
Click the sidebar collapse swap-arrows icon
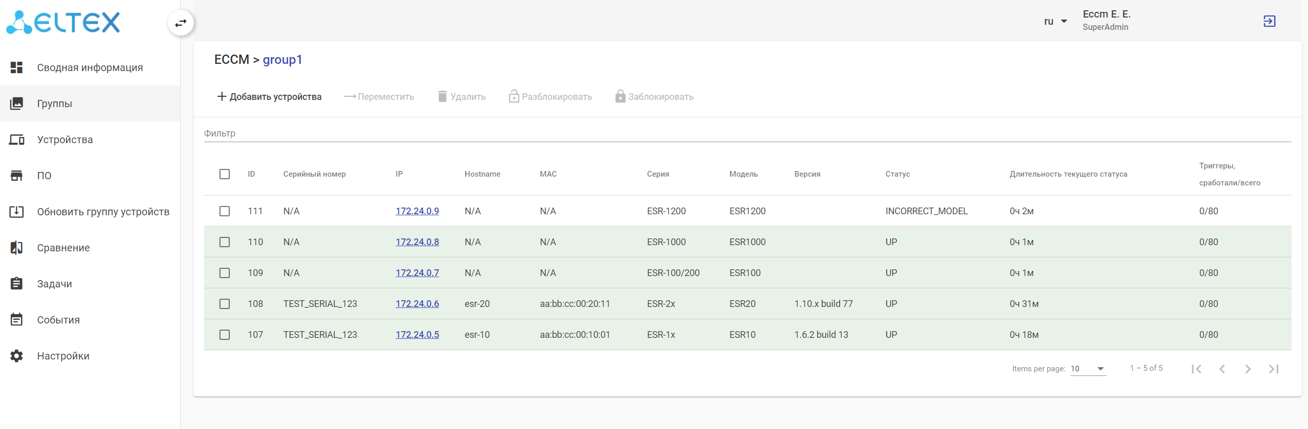pyautogui.click(x=181, y=23)
